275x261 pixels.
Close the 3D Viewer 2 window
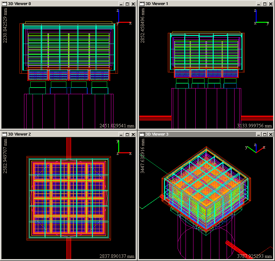(x=133, y=134)
